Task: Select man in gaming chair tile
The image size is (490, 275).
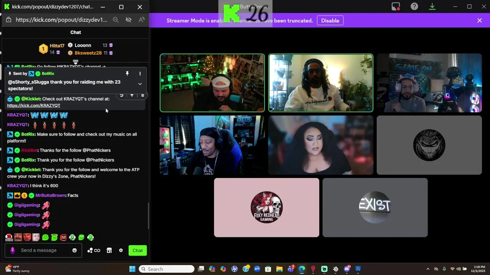Action: click(212, 145)
